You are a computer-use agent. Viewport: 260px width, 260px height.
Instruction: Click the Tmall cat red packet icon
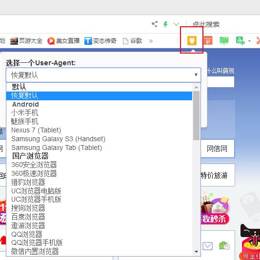(250, 241)
